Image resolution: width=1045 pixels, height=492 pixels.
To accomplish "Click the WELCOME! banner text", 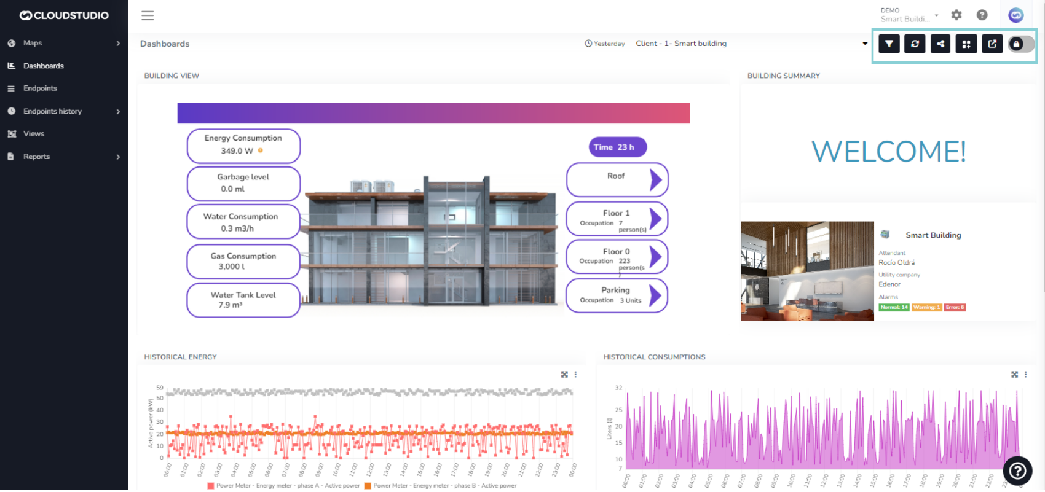I will [x=889, y=151].
